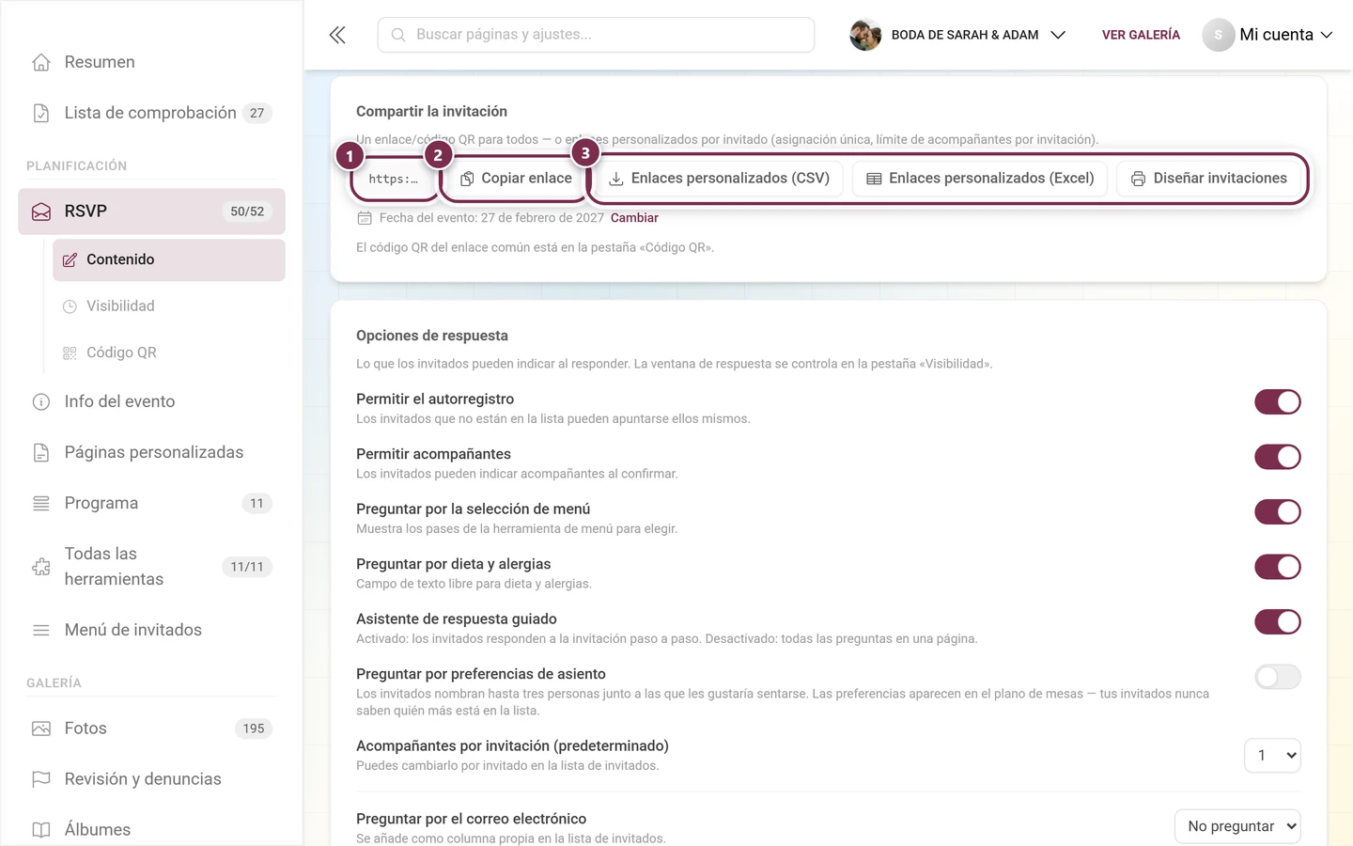Toggle Preguntar por dieta y alergias
Screen dimensions: 1353x846
tap(1278, 567)
